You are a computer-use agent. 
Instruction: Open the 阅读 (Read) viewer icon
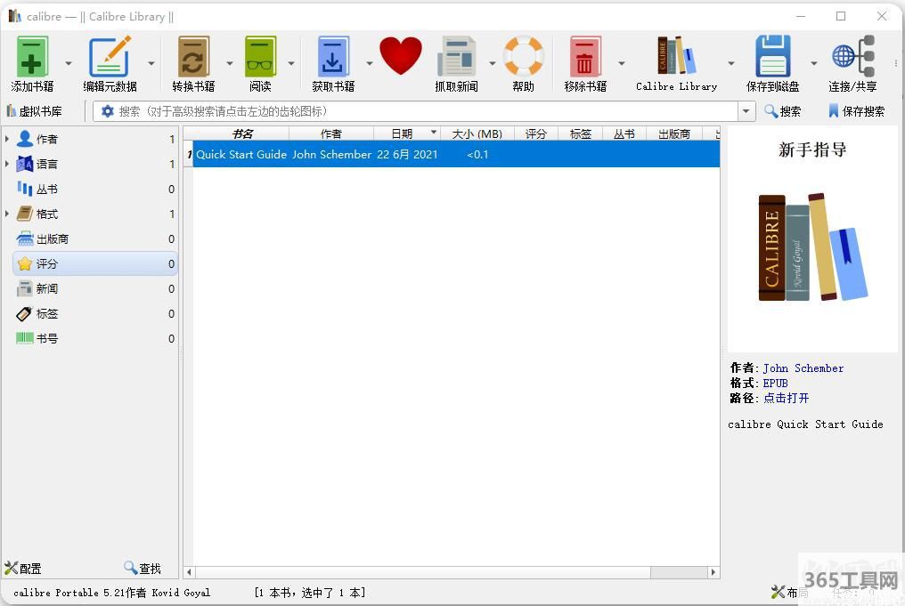(x=260, y=57)
